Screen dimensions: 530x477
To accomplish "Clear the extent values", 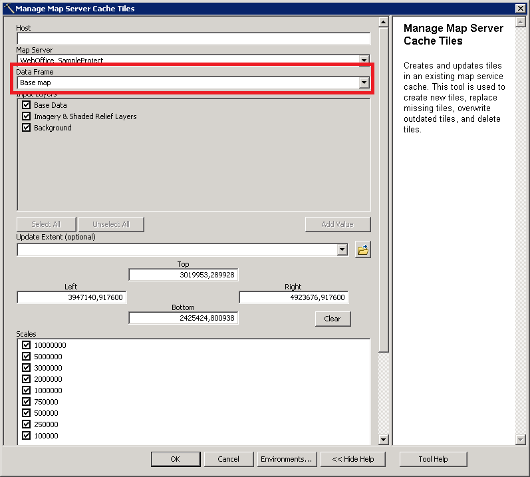I will click(332, 319).
